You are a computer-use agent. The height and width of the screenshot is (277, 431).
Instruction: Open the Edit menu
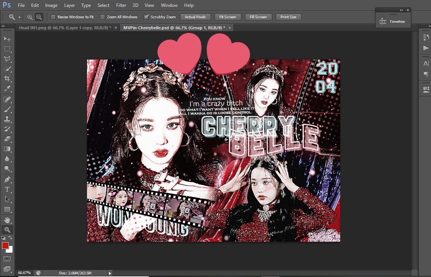(35, 5)
